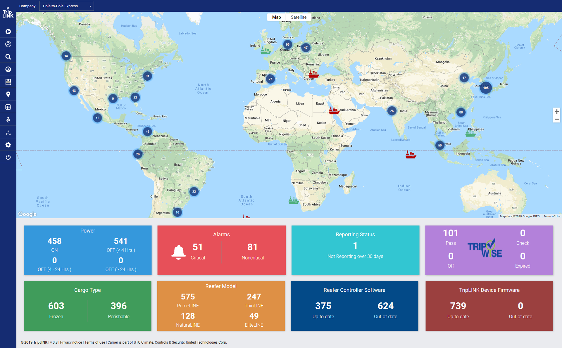Select the map location pin icon

[x=8, y=94]
